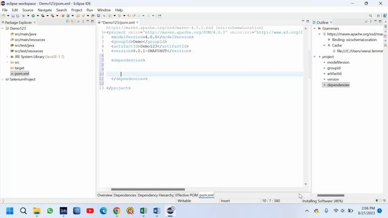Open the Outline view menu (three dots)

(x=370, y=22)
